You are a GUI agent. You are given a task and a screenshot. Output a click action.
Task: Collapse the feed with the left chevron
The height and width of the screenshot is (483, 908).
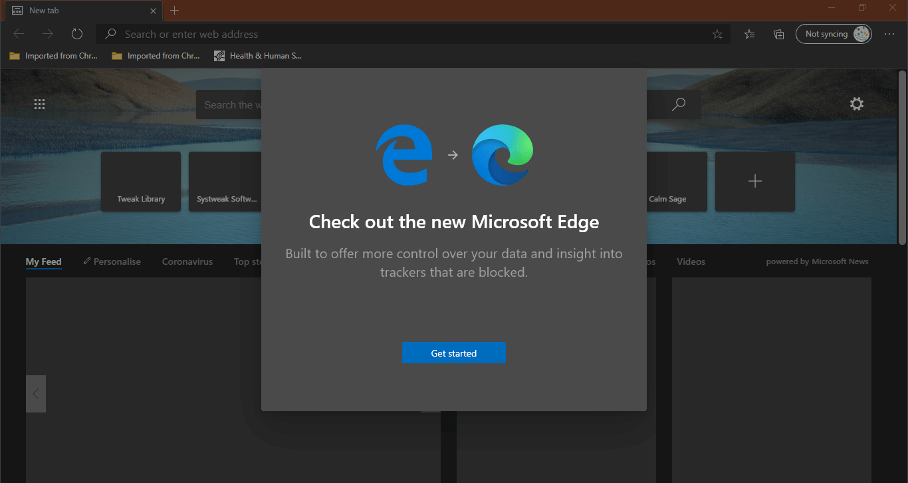click(x=35, y=393)
